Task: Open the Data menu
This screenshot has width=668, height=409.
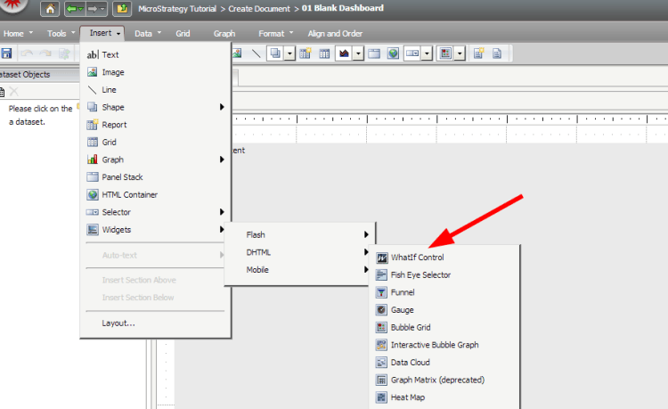Action: [147, 33]
